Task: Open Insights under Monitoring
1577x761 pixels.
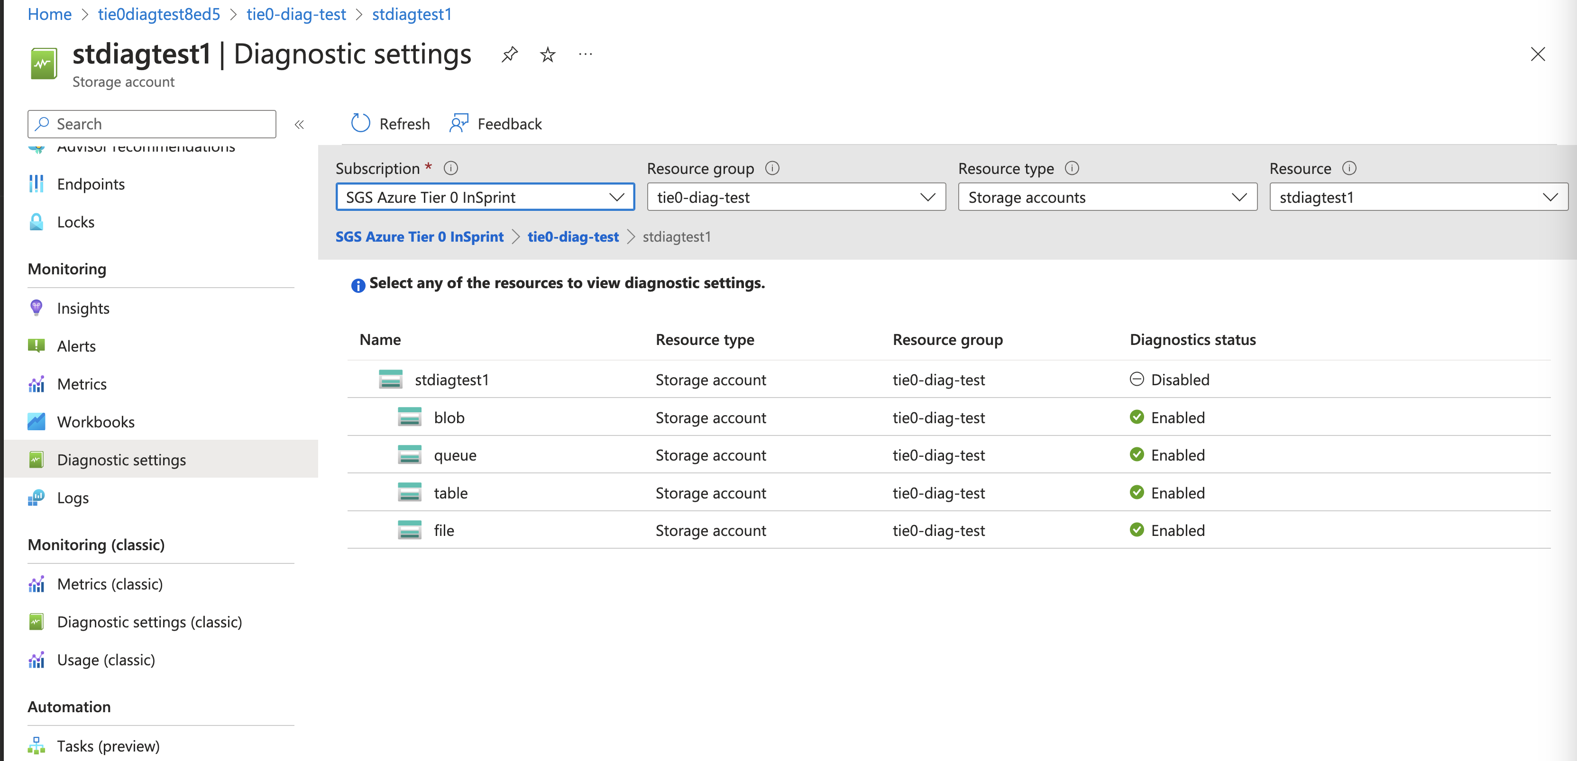Action: pyautogui.click(x=83, y=308)
